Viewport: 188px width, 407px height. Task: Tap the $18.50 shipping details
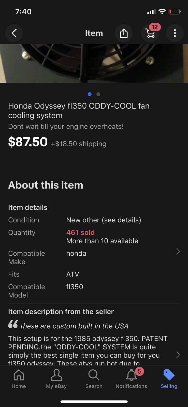coord(78,144)
